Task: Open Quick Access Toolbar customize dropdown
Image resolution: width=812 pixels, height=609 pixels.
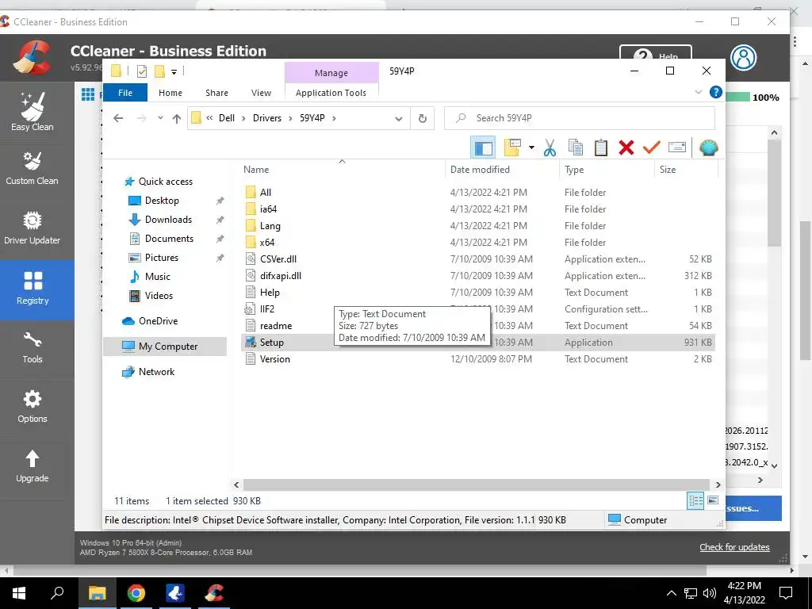Action: [x=174, y=72]
